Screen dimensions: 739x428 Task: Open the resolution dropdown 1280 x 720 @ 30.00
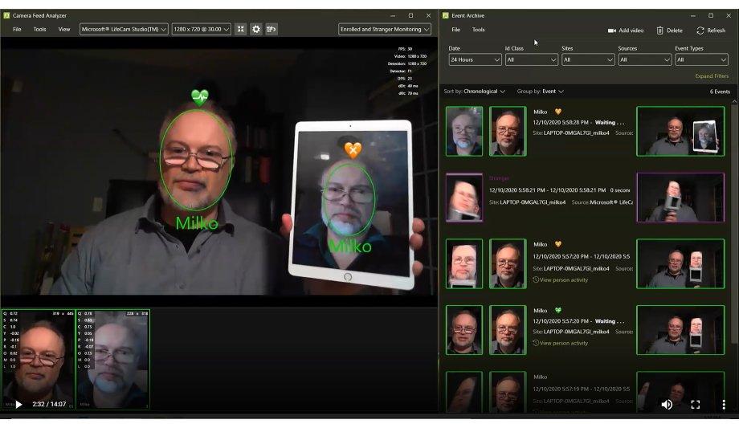tap(202, 29)
